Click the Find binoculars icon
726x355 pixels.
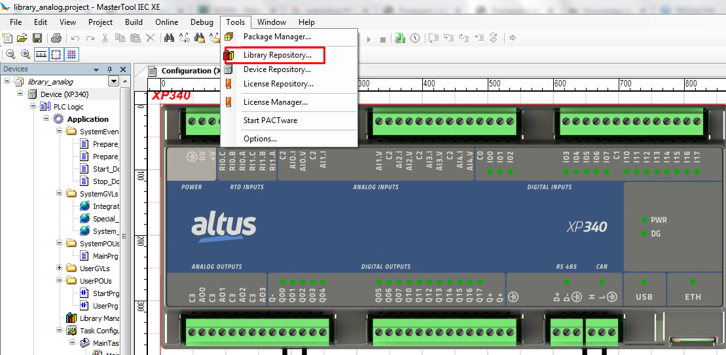coord(169,38)
